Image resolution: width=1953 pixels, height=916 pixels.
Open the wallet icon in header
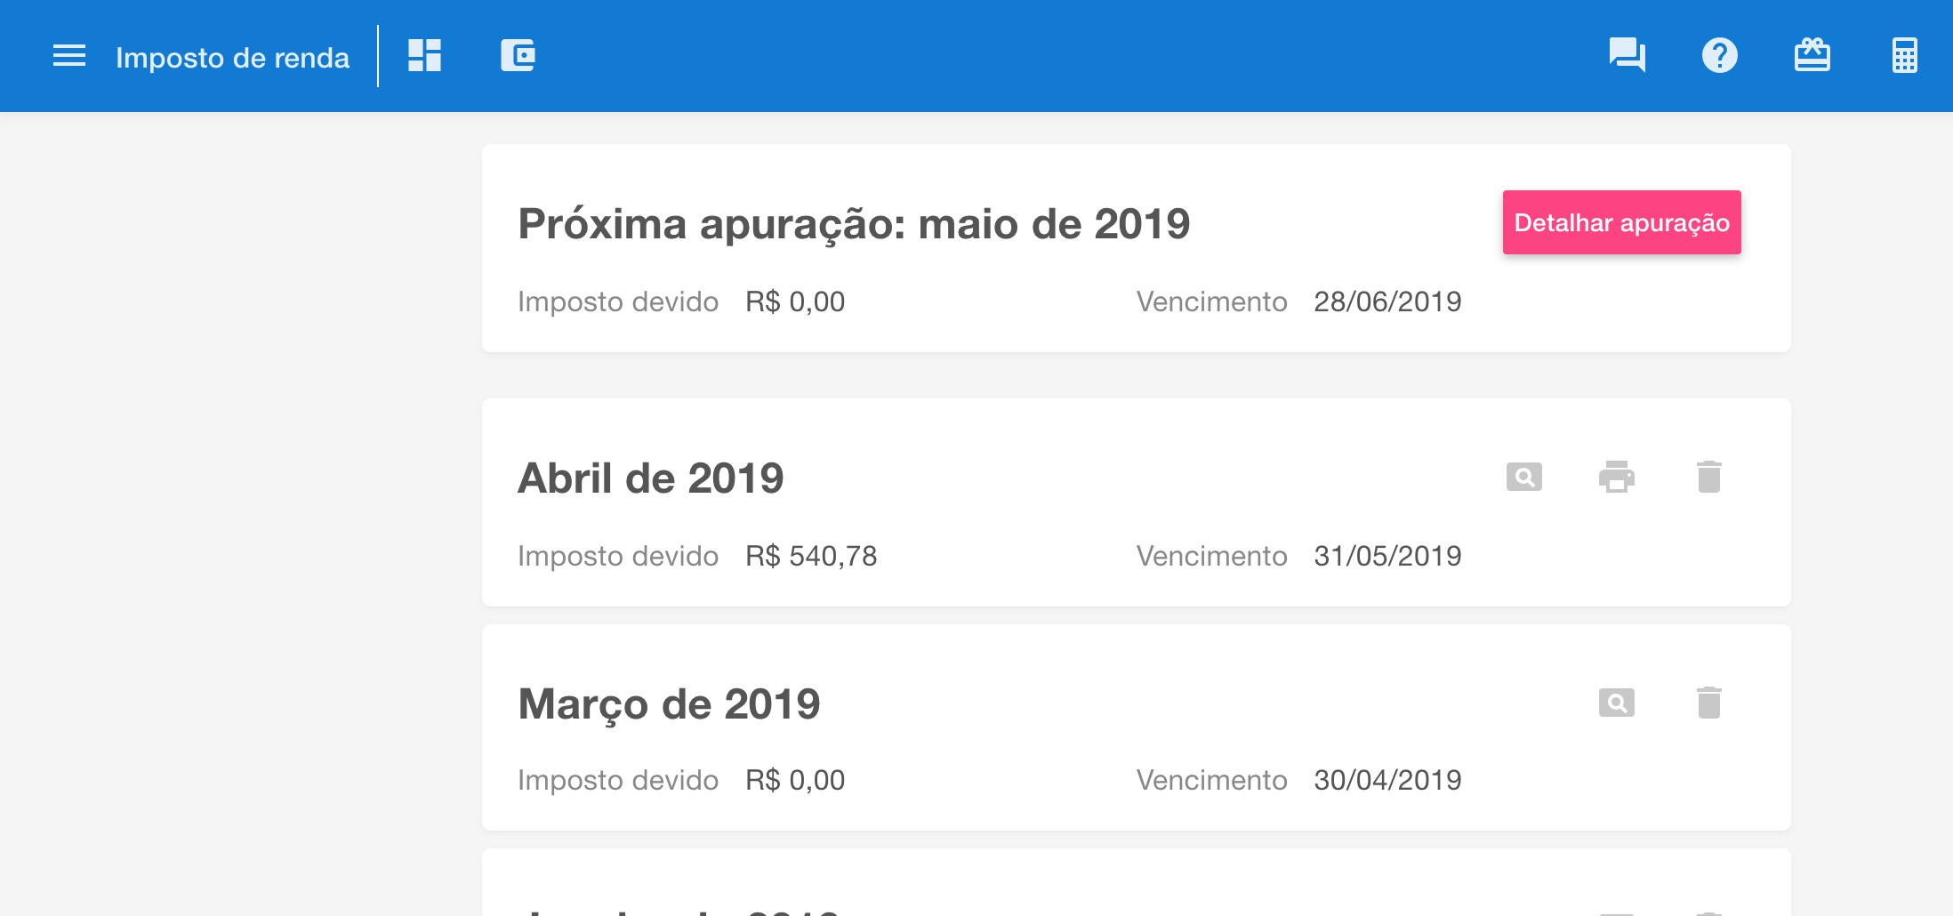[x=518, y=56]
